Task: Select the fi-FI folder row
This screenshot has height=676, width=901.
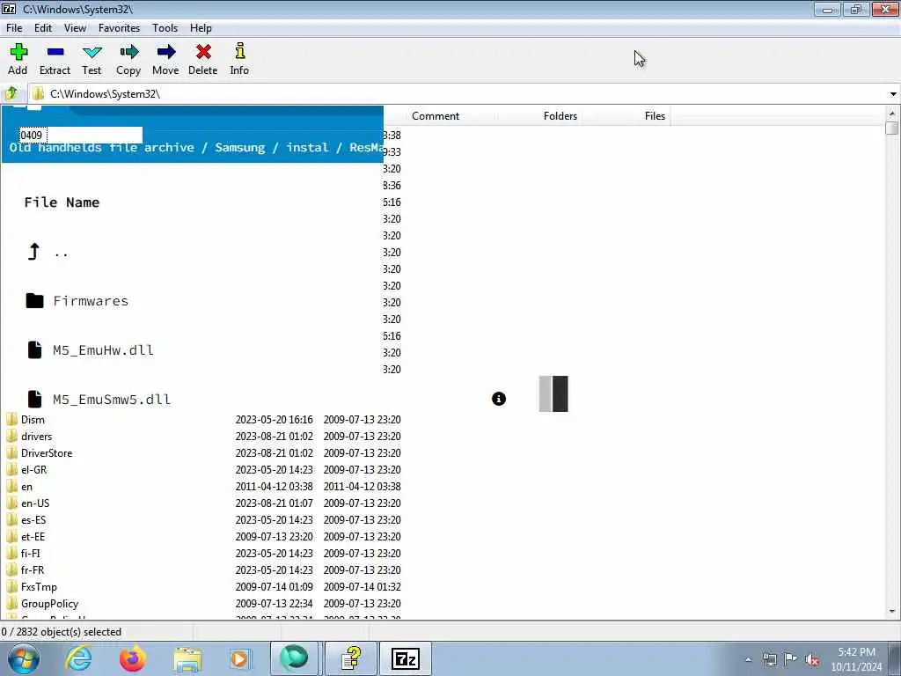Action: pos(204,553)
